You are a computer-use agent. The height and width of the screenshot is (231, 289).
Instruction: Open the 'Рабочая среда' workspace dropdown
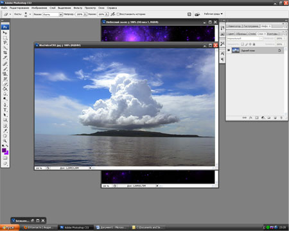pos(213,14)
